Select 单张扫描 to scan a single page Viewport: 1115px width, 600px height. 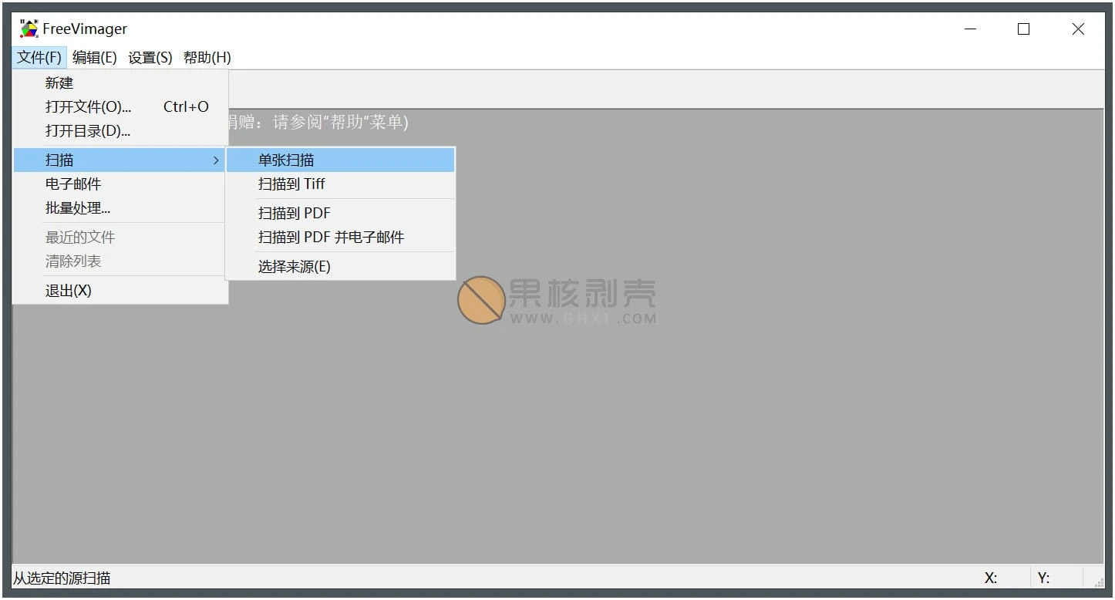pyautogui.click(x=285, y=160)
